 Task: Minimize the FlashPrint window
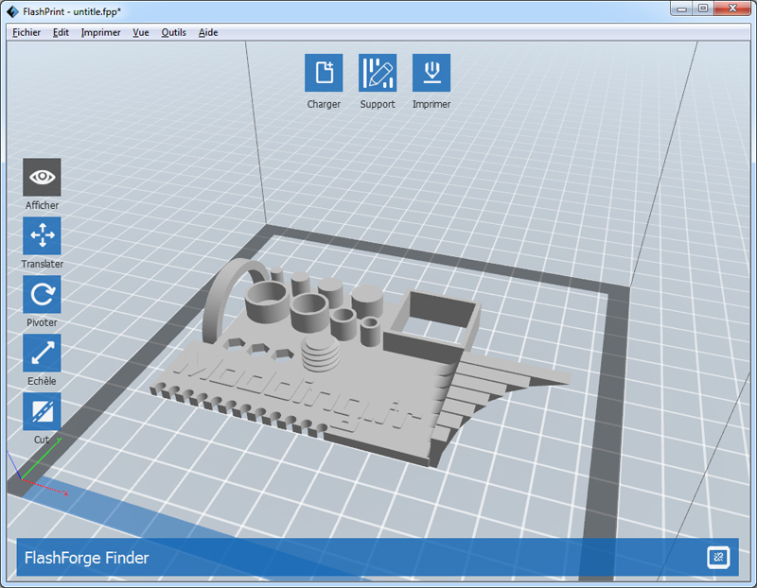click(681, 9)
